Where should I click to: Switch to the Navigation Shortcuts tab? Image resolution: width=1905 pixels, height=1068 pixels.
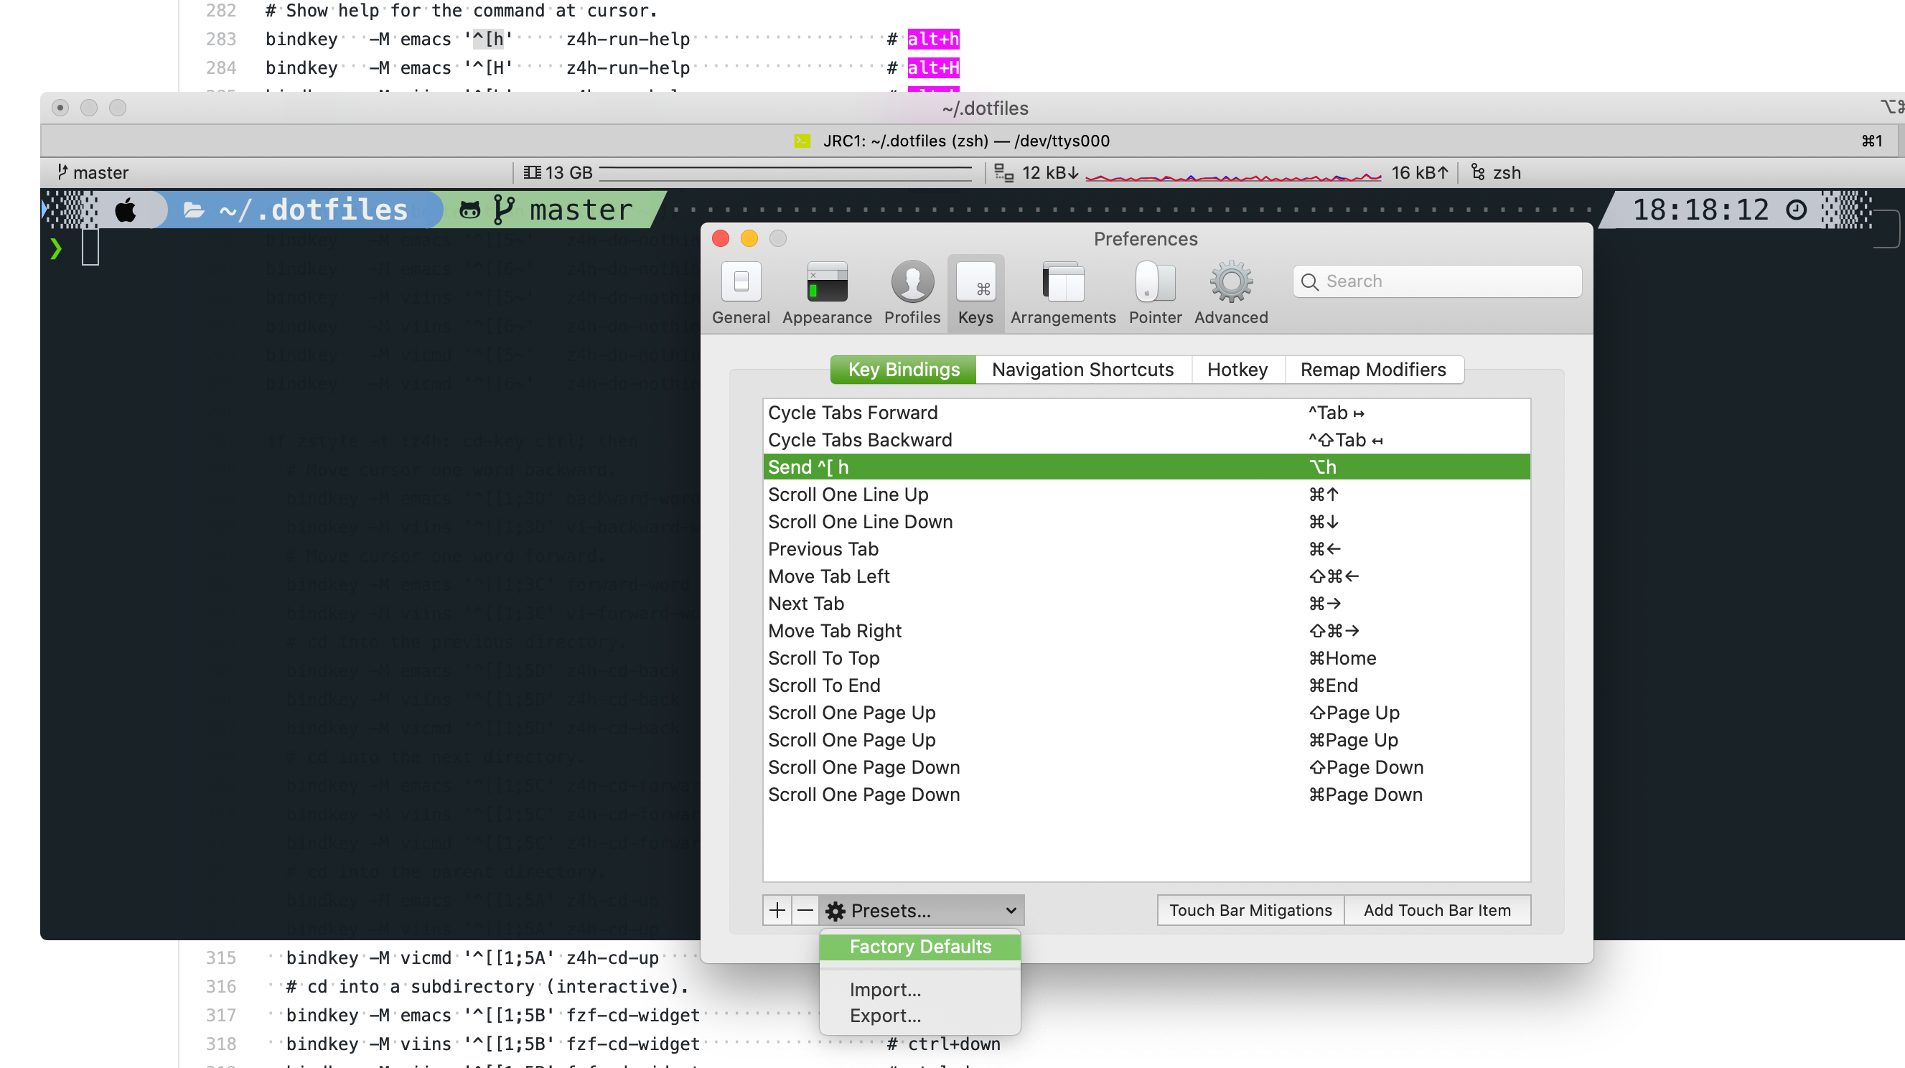point(1082,369)
